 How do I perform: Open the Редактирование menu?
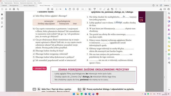coord(8,3)
